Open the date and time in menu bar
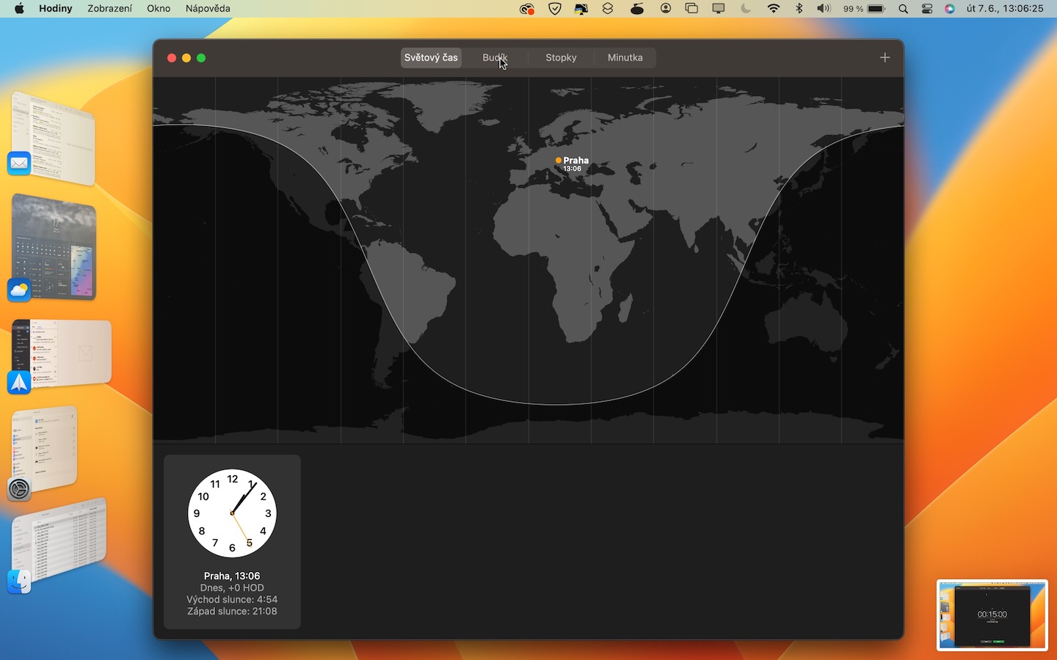 (1005, 9)
